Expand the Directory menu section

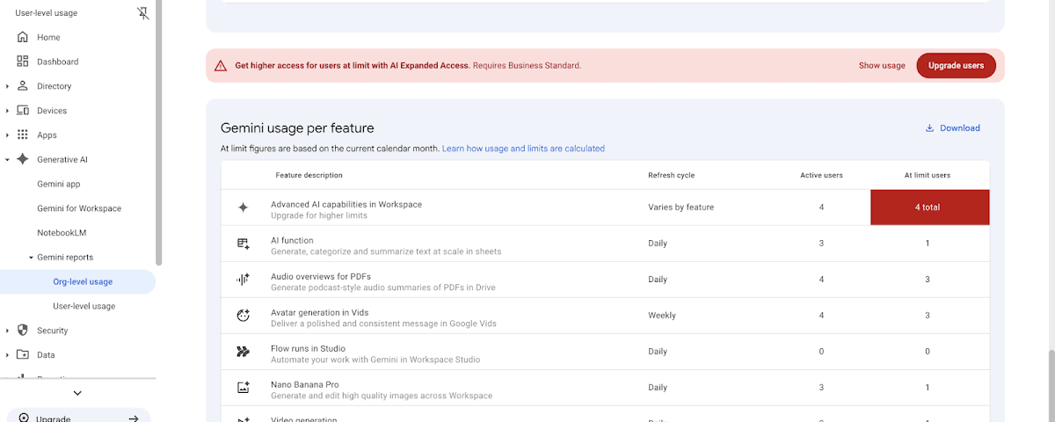8,86
